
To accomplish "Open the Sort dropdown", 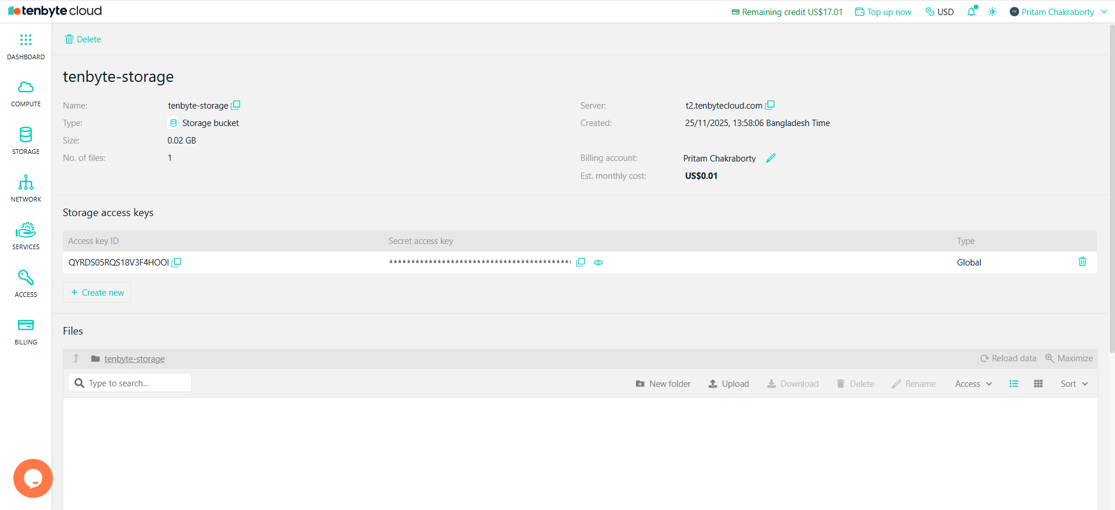I will pyautogui.click(x=1074, y=383).
